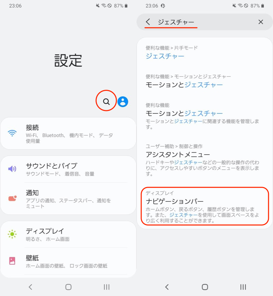Tap the sun icon beside ディスプレイ
Viewport: 273px width, 296px height.
click(x=12, y=234)
